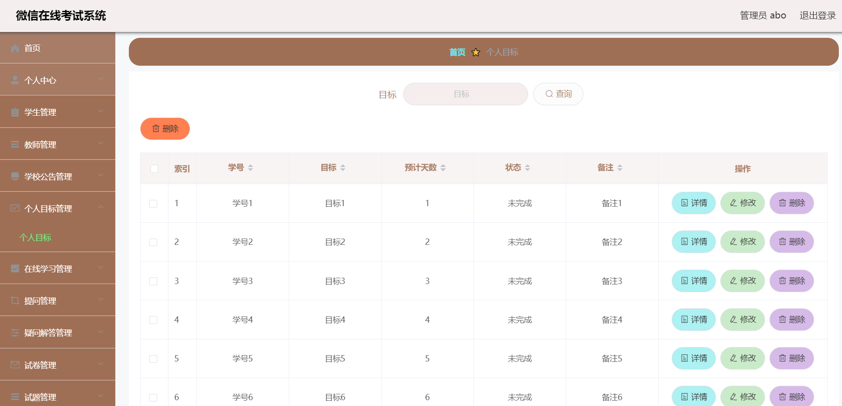Viewport: 842px width, 406px height.
Task: Check the checkbox for row 1
Action: [153, 203]
